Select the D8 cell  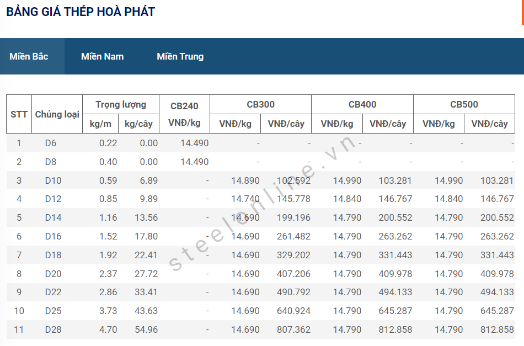[x=51, y=162]
